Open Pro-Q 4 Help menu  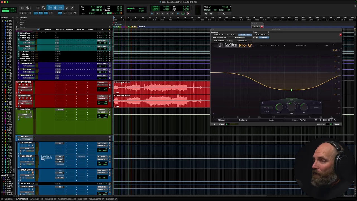(x=326, y=45)
